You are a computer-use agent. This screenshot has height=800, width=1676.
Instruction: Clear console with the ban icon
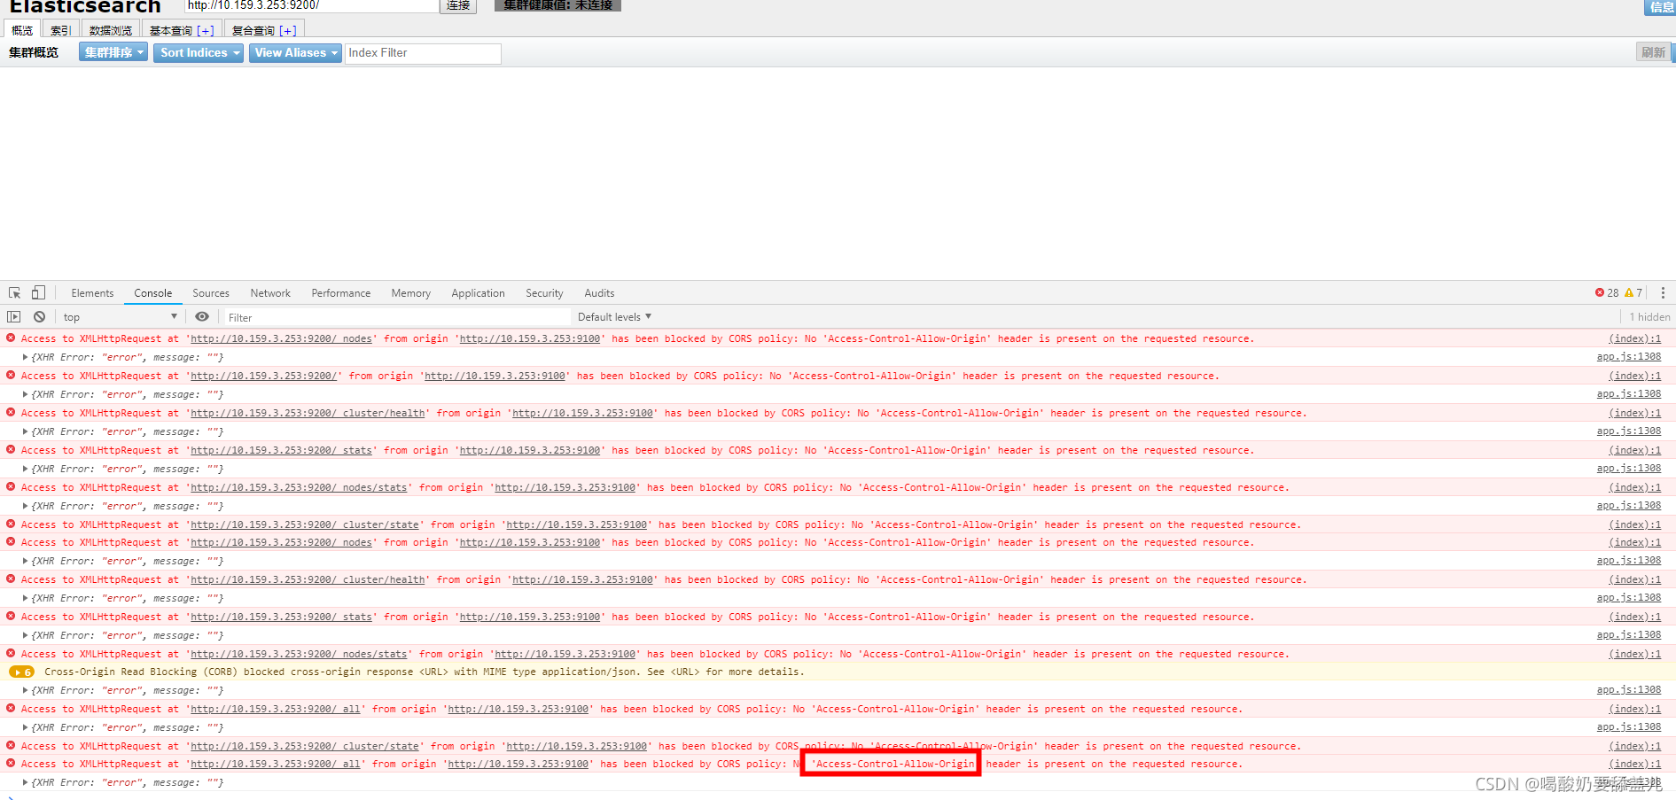pyautogui.click(x=39, y=317)
